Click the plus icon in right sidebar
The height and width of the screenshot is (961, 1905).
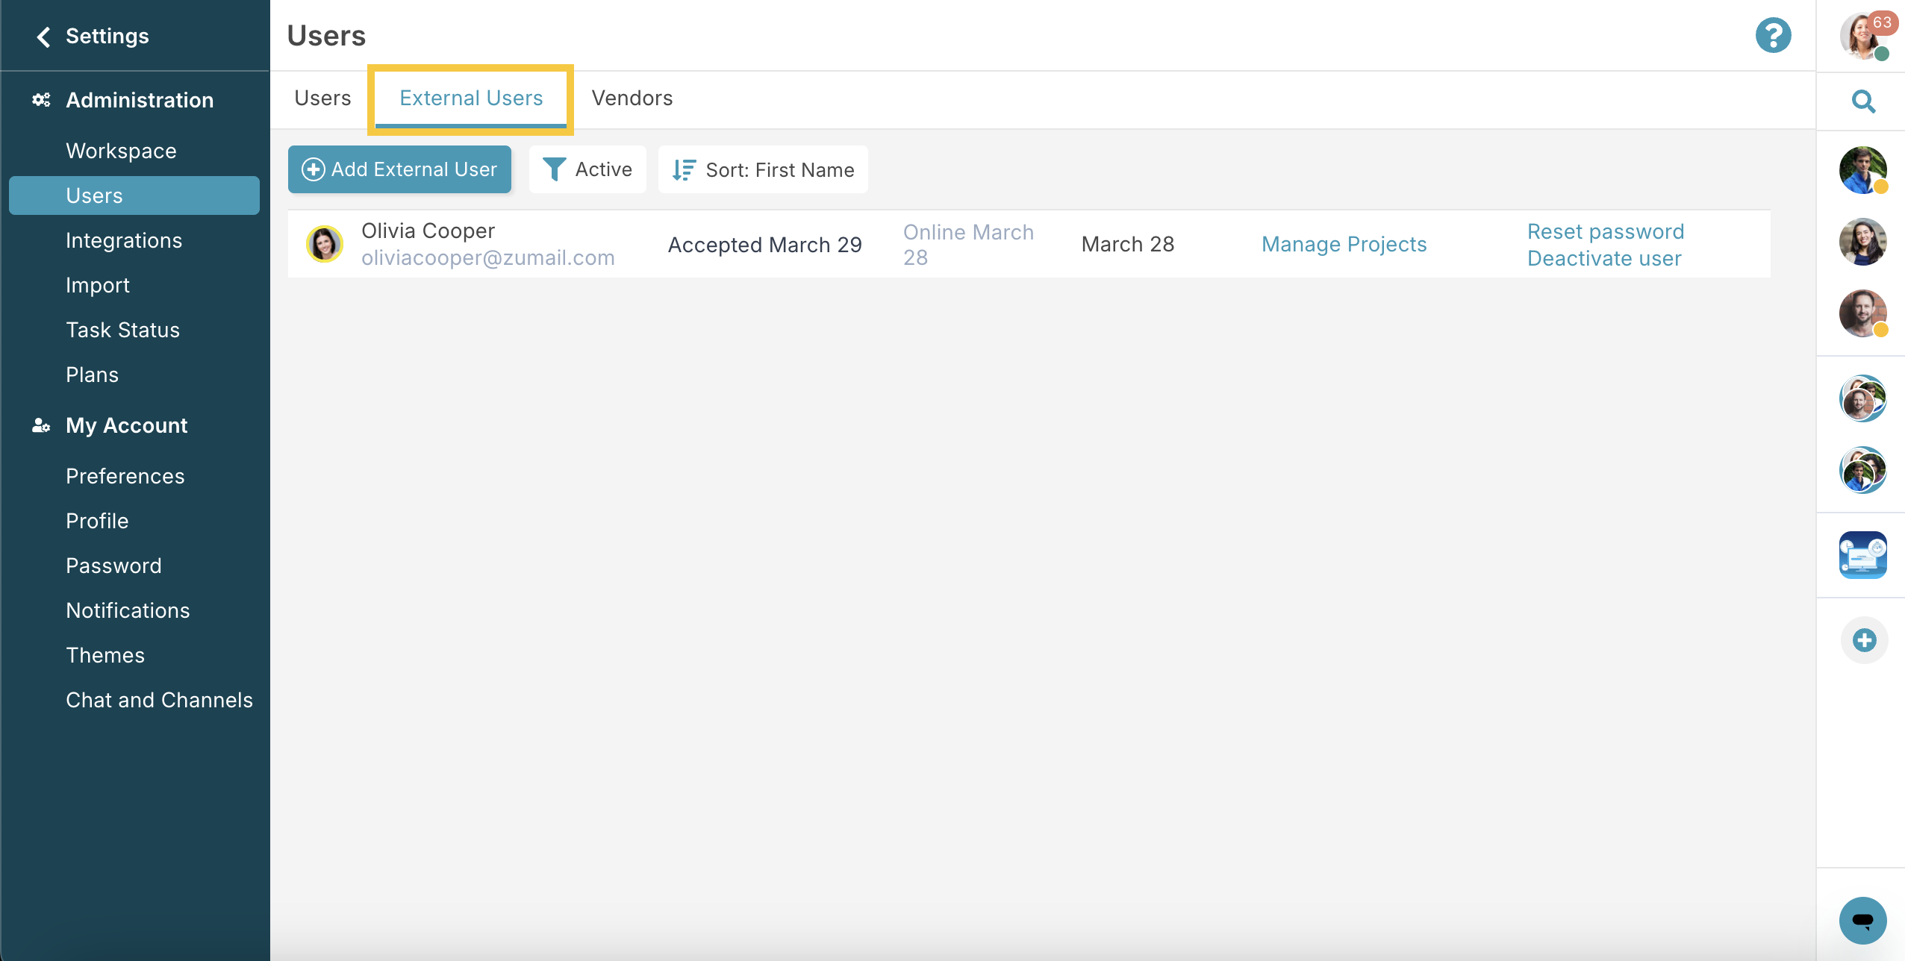point(1864,640)
